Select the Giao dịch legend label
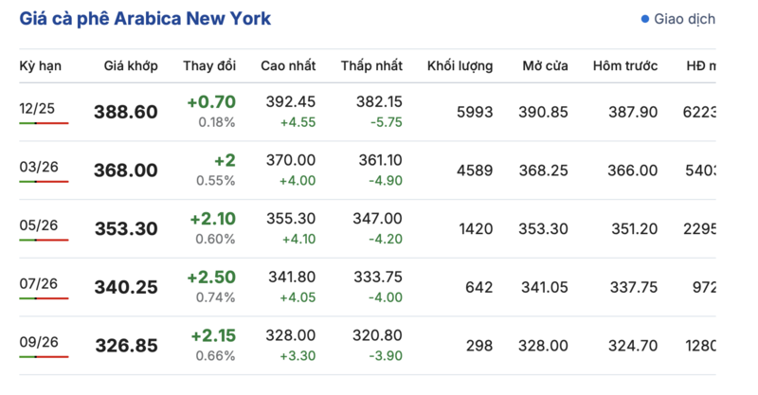 (x=685, y=19)
